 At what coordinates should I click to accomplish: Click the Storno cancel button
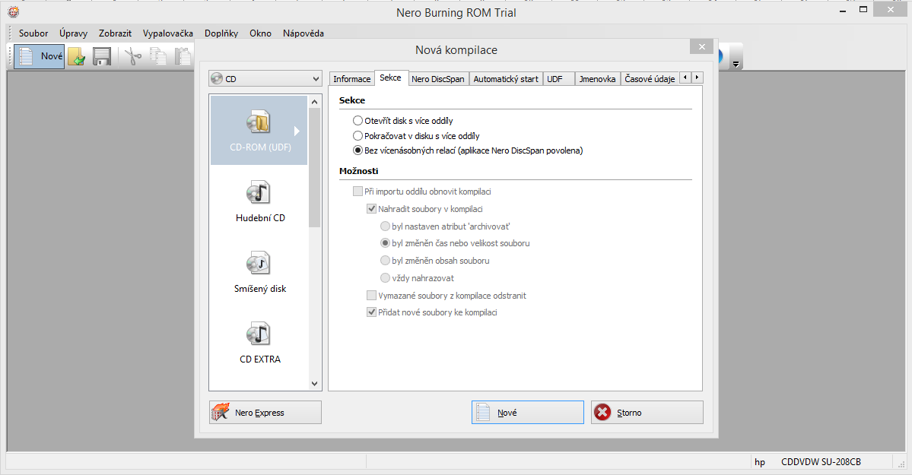pos(647,412)
